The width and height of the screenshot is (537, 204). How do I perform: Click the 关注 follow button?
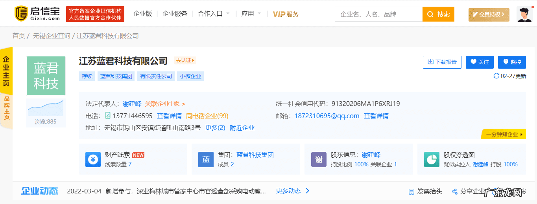[x=480, y=62]
